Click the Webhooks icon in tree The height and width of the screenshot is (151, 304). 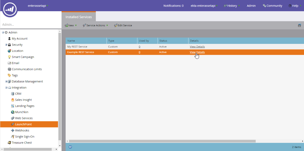[13, 130]
